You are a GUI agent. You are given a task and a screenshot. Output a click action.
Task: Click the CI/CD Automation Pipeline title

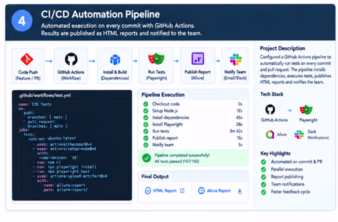point(100,14)
